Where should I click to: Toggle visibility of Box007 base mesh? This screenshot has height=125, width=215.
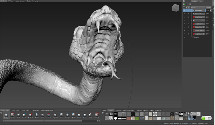click(x=184, y=37)
